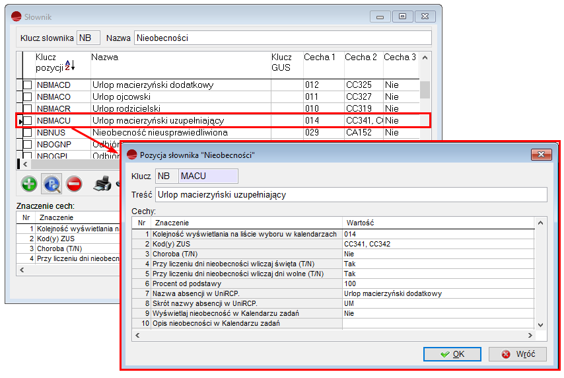Screen dimensions: 564x378
Task: Tick the checkbox for NBMACO row
Action: [x=28, y=97]
